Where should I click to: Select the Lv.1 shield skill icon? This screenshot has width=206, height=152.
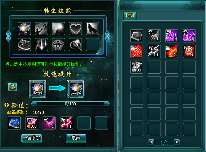click(x=24, y=29)
